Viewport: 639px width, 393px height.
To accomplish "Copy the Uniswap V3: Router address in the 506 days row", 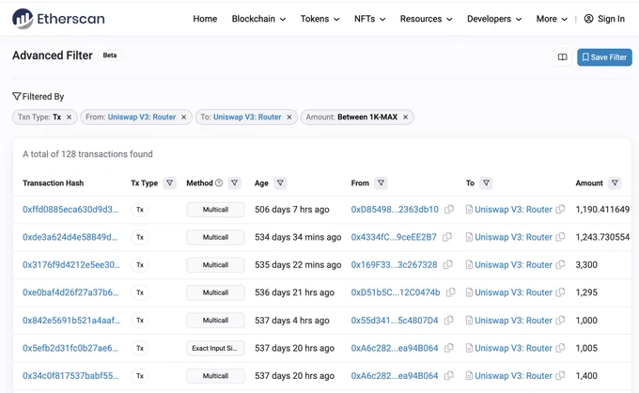I will click(560, 209).
